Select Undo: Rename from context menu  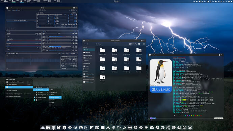click(x=19, y=84)
